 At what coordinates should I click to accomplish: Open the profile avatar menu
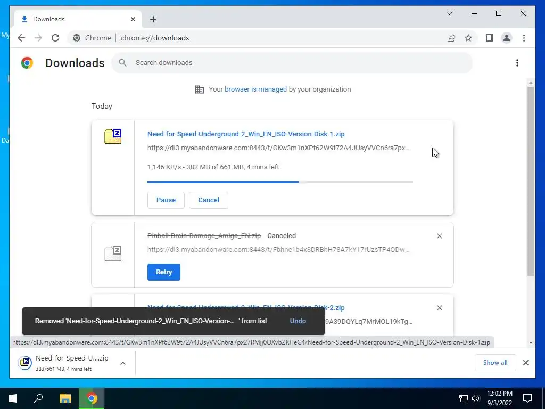pos(507,38)
